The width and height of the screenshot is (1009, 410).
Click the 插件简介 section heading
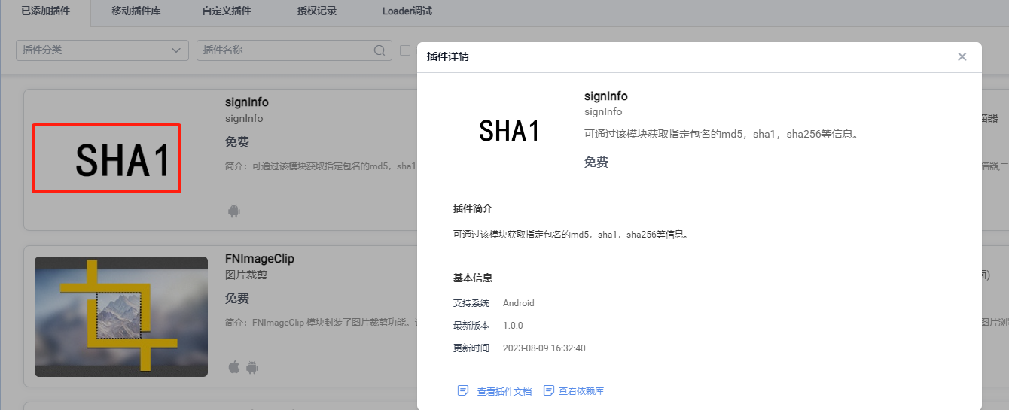click(x=473, y=208)
